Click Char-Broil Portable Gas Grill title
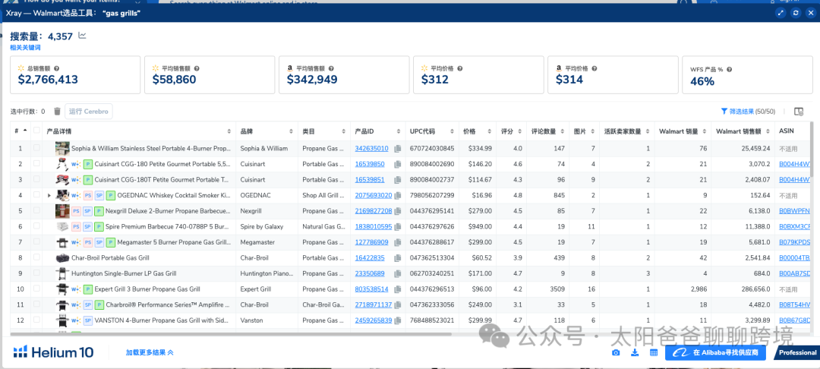Screen dimensions: 820x369 (x=110, y=258)
